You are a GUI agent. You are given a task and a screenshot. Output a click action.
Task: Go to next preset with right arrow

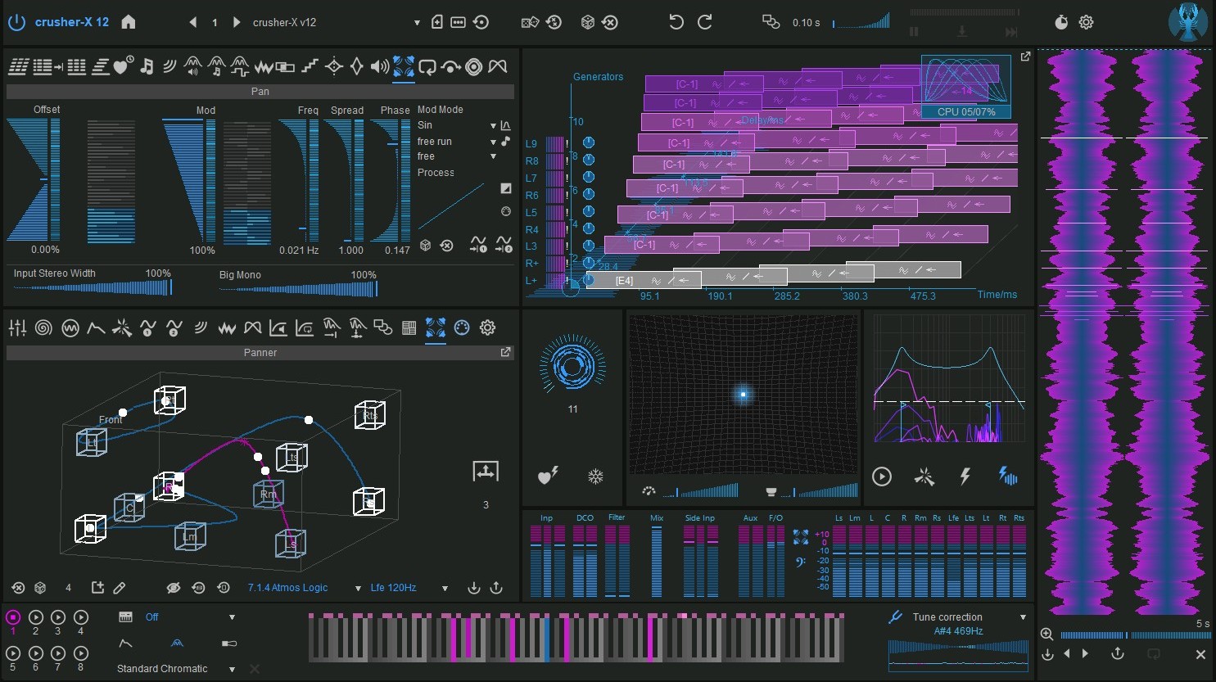[237, 22]
